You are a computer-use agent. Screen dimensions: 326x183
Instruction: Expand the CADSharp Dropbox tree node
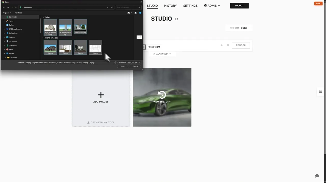pos(4,29)
